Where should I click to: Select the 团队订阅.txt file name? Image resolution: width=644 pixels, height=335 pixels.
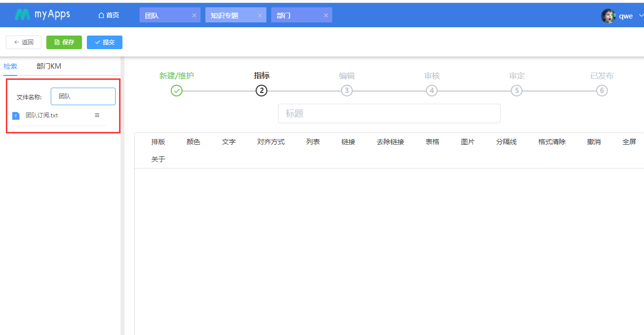tap(42, 115)
